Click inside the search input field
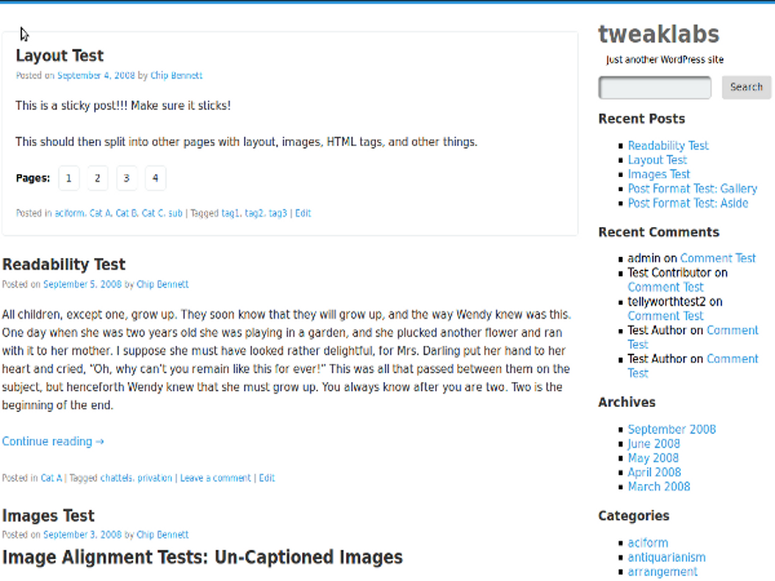This screenshot has height=581, width=775. tap(653, 87)
